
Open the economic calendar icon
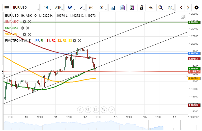tap(122, 8)
